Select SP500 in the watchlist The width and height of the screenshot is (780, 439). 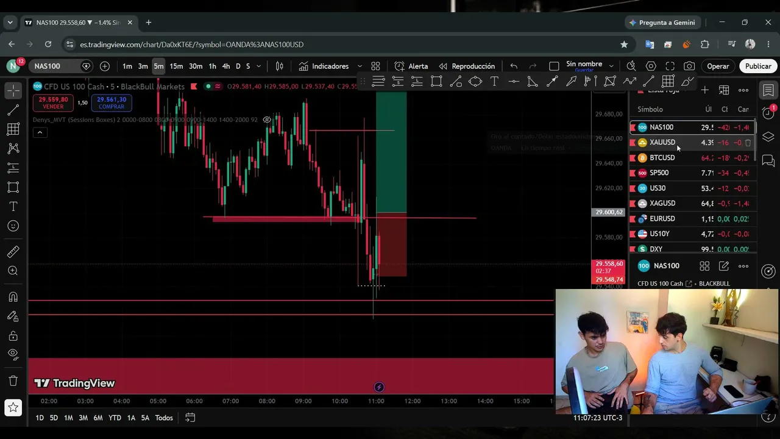tap(692, 173)
